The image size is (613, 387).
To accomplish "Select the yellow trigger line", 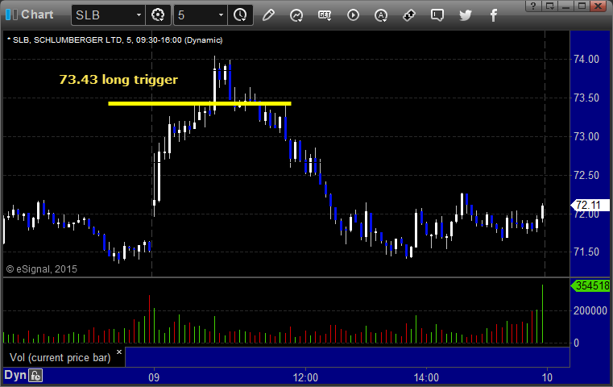I will tap(200, 104).
